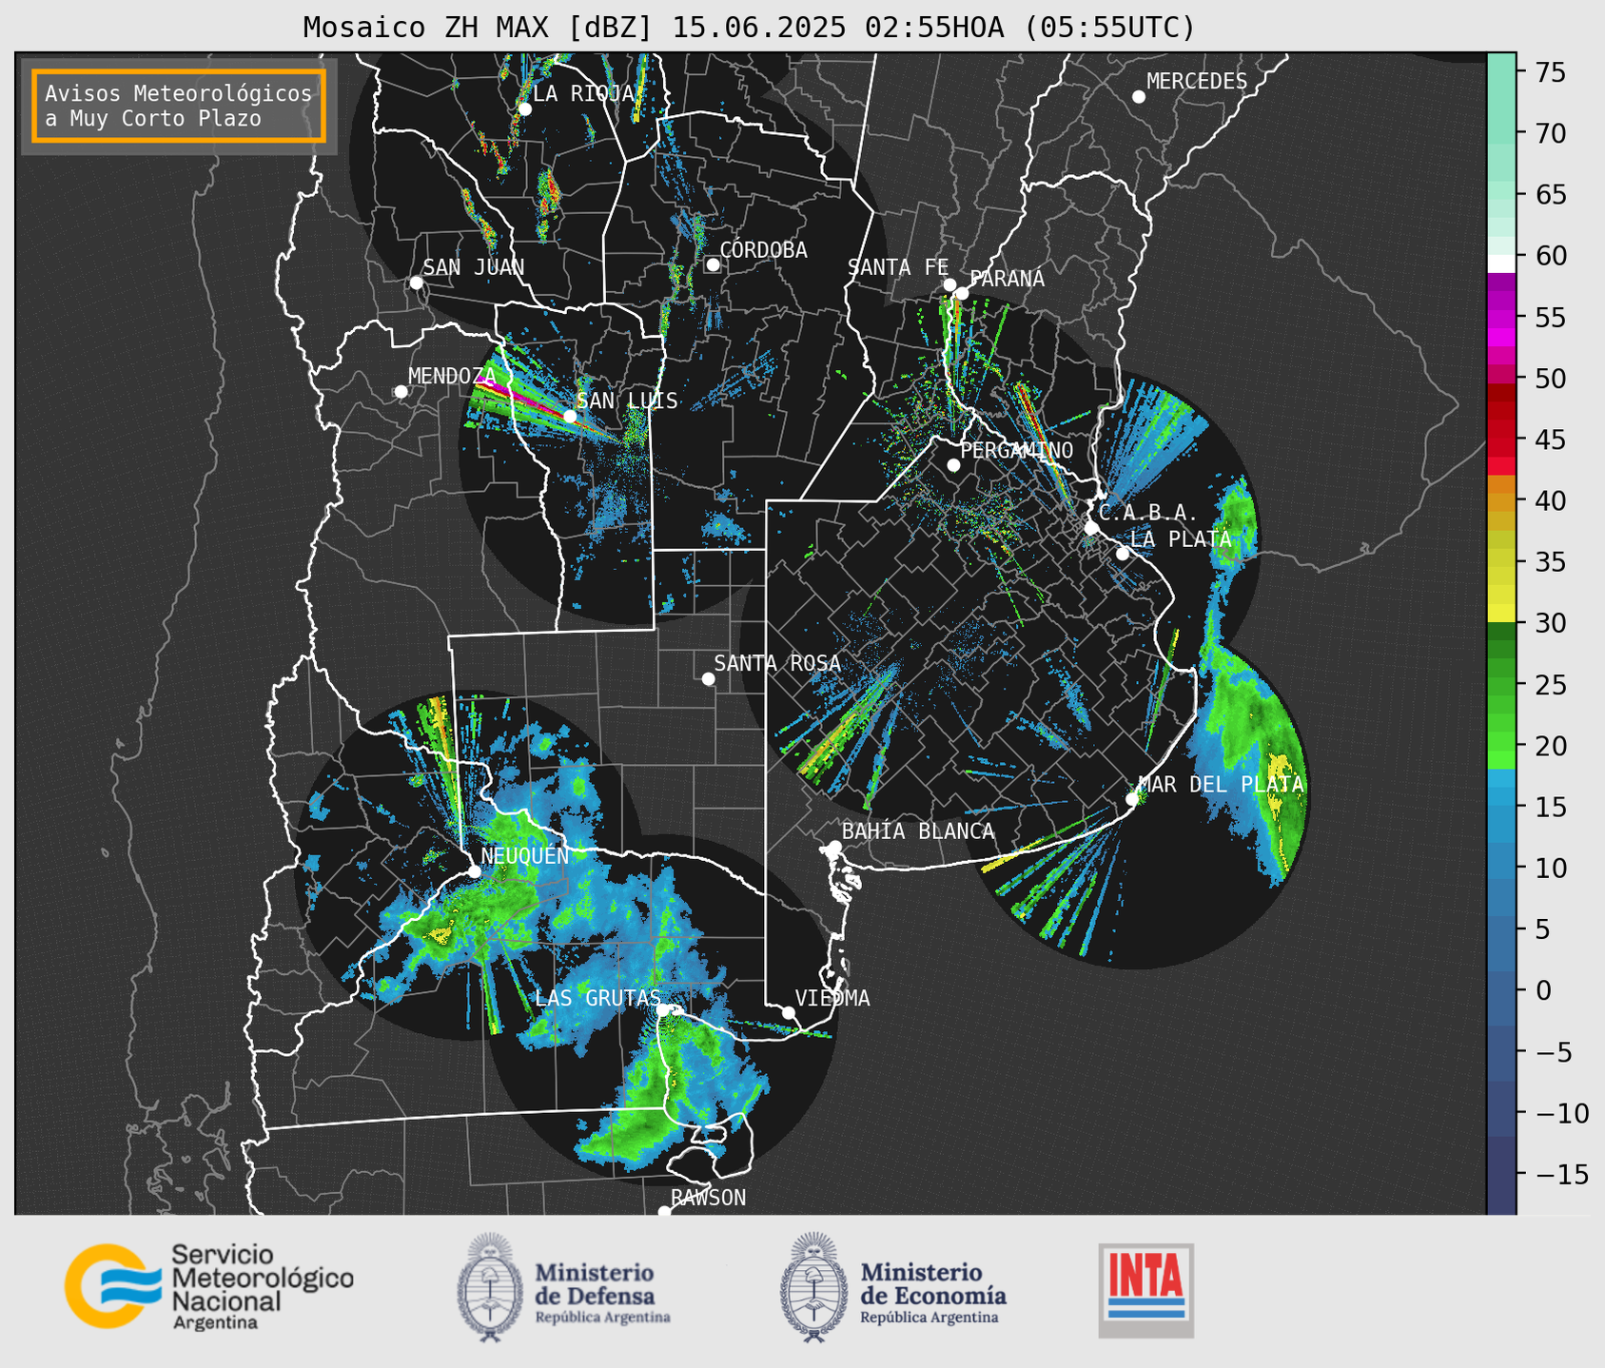Click the VIEDMA city marker dot
Screen dimensions: 1605x1368
[x=789, y=1012]
